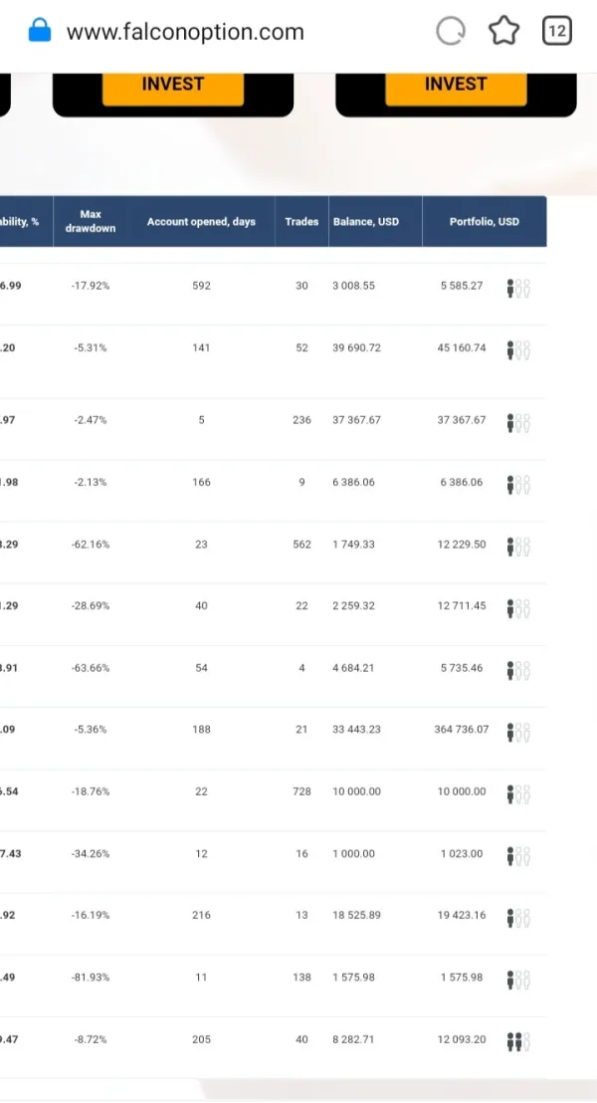Click the investors icon in the 45 160.74 row
This screenshot has width=597, height=1103.
pos(518,349)
